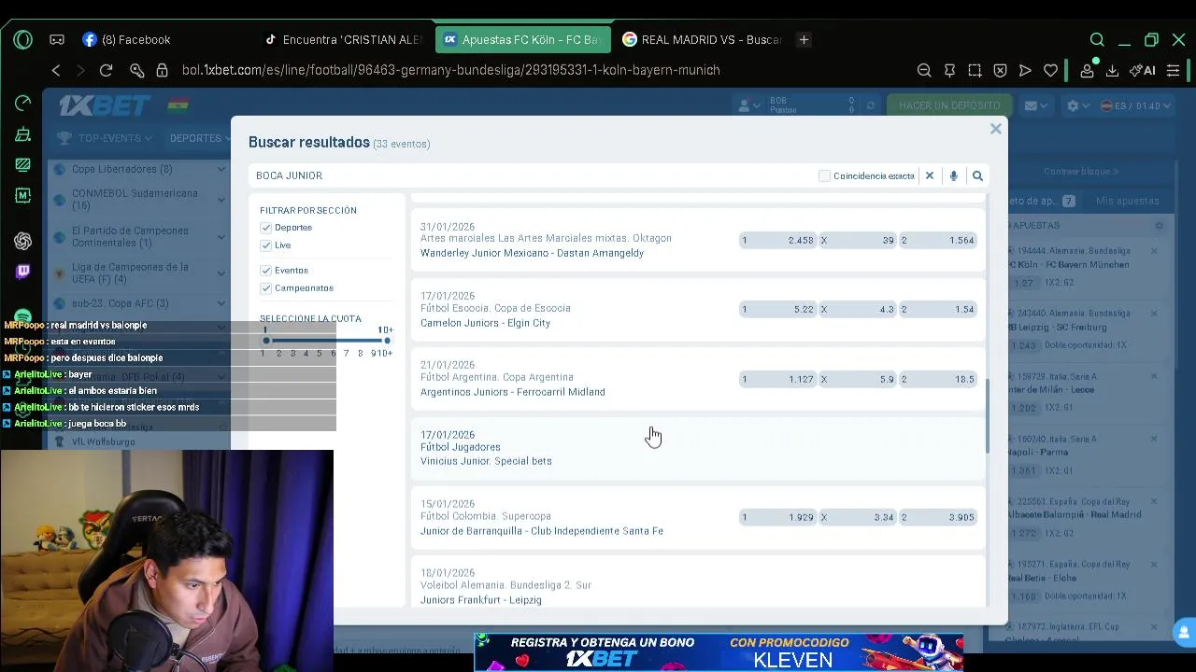This screenshot has height=672, width=1196.
Task: Click the HACER UN DEPÓSITO button
Action: click(949, 105)
